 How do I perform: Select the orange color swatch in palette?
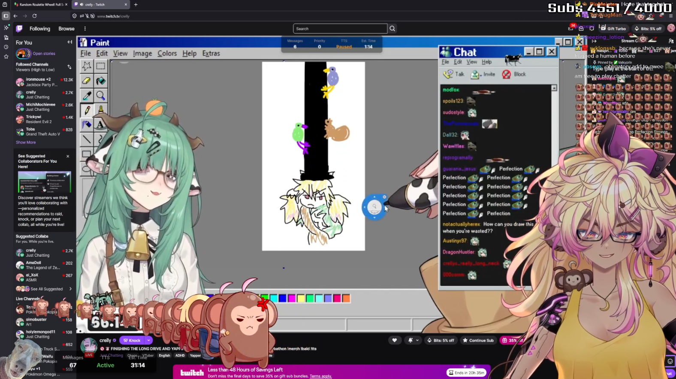pos(346,298)
